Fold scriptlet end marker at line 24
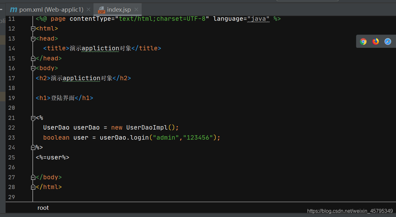396x217 pixels. [x=33, y=147]
